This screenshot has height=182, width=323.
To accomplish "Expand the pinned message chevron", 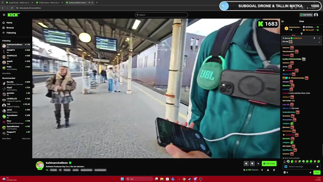I will tap(319, 42).
